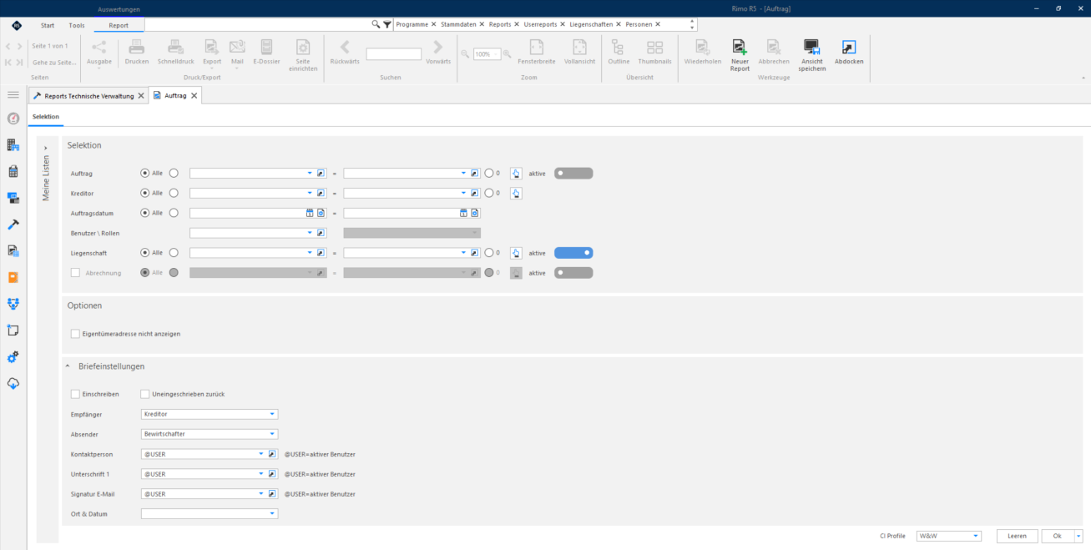Open the building icon in left sidebar
The image size is (1091, 550).
coord(13,145)
